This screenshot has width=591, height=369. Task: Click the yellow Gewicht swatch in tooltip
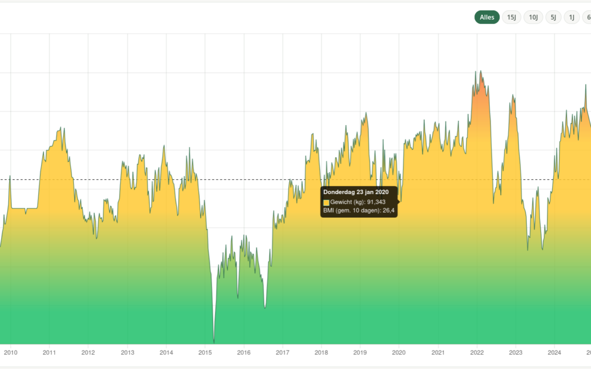click(x=326, y=203)
